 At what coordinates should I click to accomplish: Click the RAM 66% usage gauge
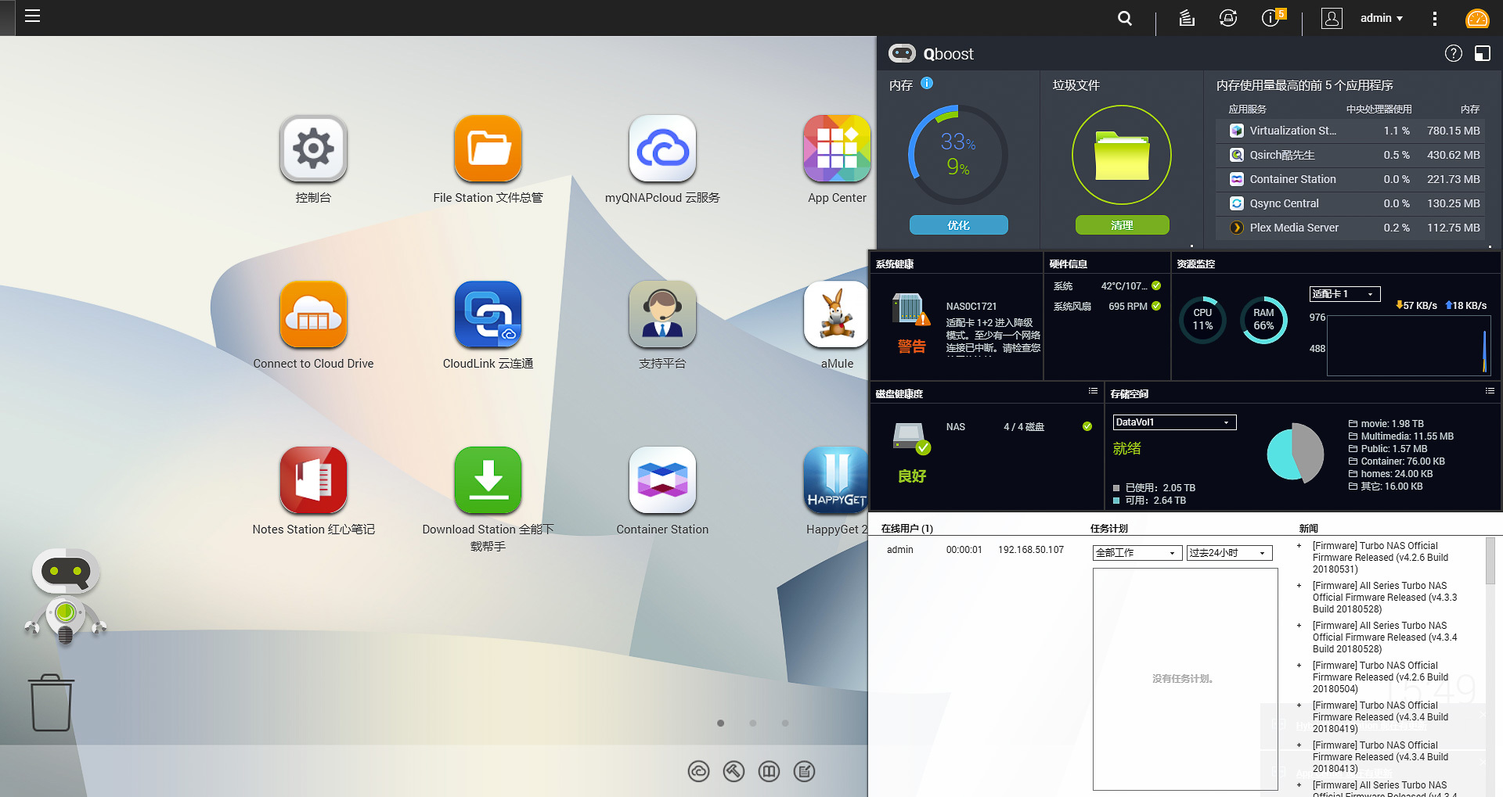(1263, 319)
